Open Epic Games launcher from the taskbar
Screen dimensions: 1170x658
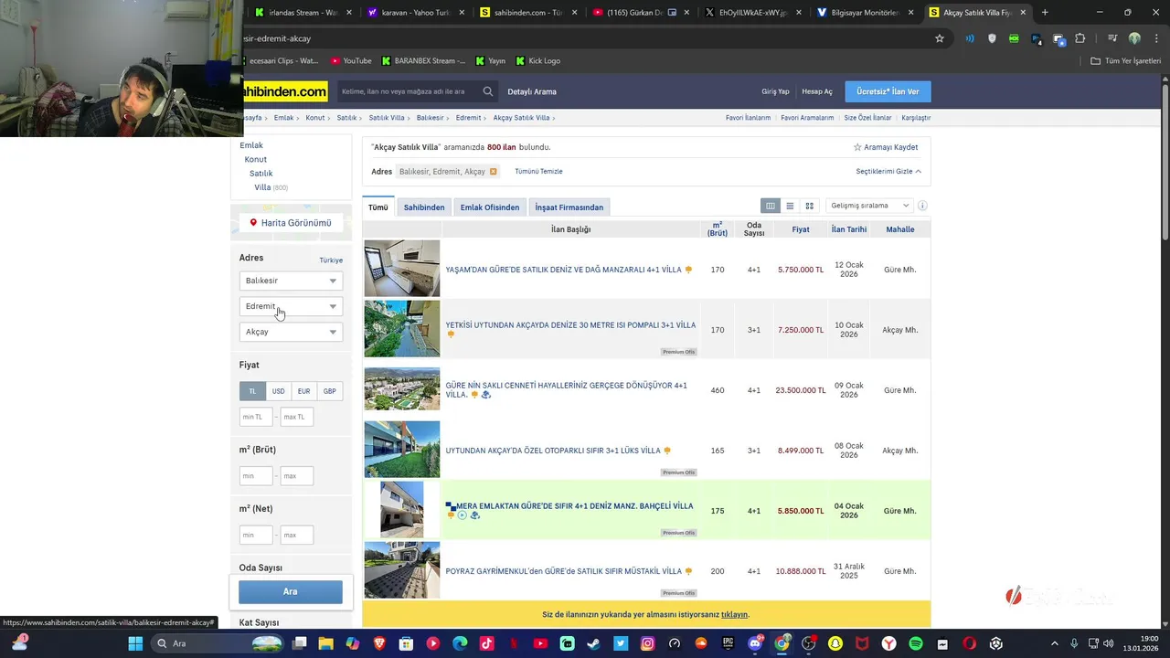coord(728,643)
